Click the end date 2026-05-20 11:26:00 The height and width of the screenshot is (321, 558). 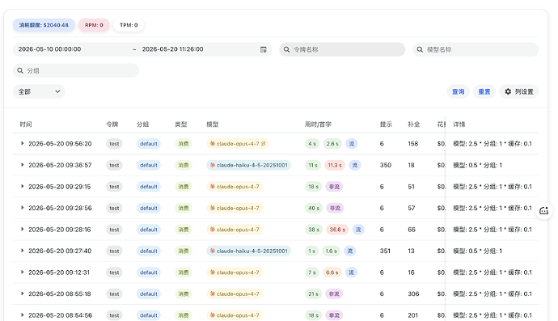click(x=172, y=49)
